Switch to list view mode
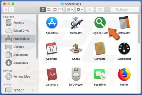The width and height of the screenshot is (142, 95). [x=49, y=9]
